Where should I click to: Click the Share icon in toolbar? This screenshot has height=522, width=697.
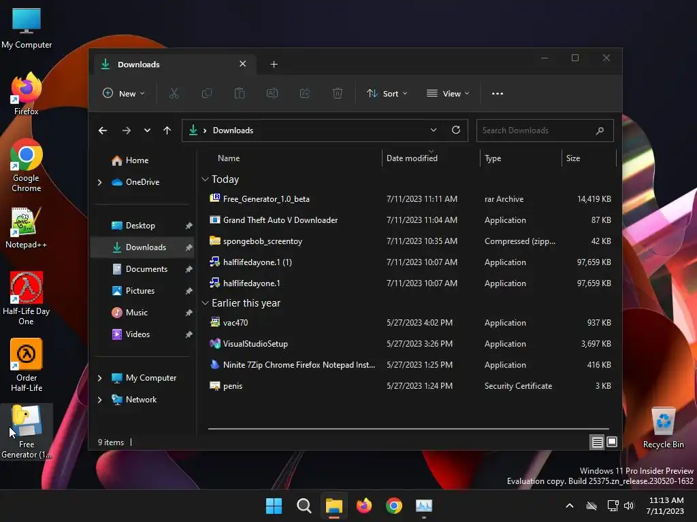point(305,93)
